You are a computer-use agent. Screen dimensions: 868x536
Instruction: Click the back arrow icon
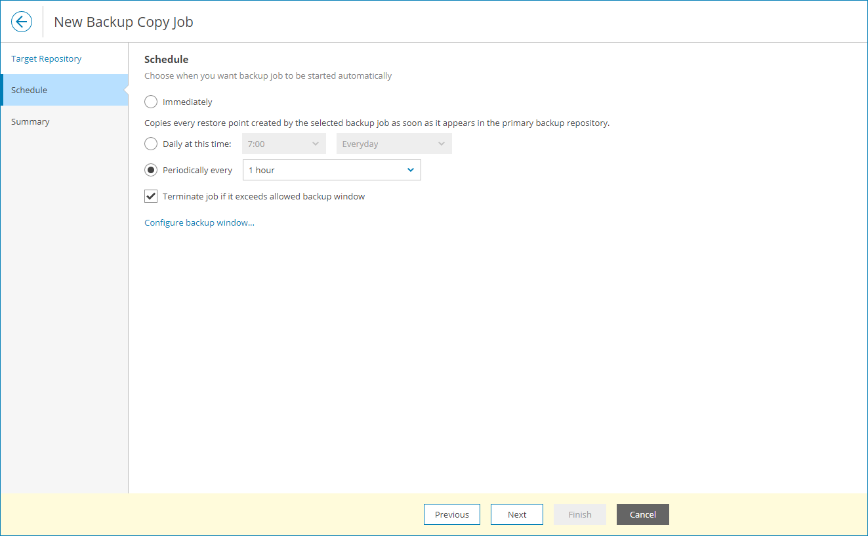coord(22,21)
